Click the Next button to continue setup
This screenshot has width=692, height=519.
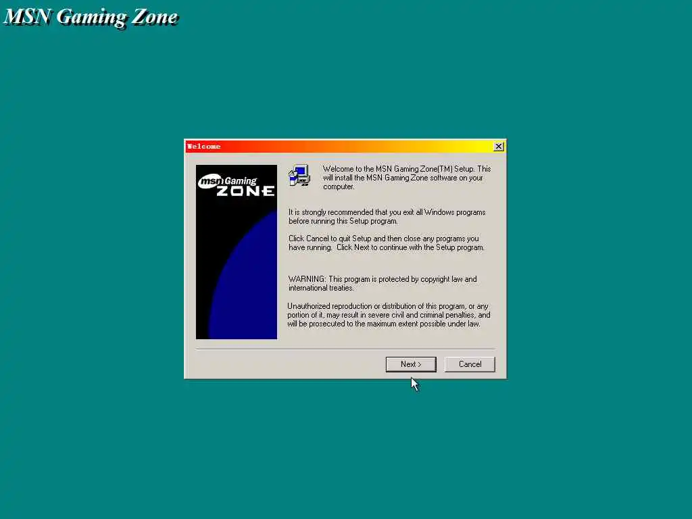point(410,364)
